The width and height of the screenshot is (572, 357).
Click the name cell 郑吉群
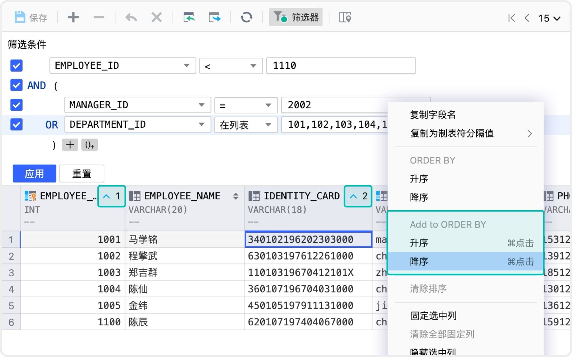point(185,272)
